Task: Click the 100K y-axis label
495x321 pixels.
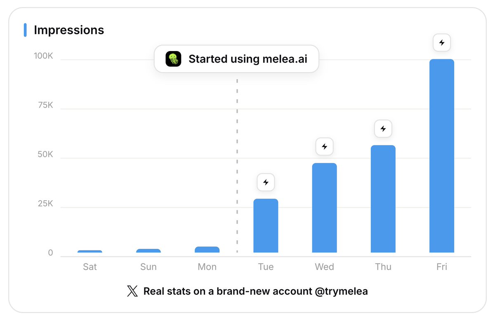Action: coord(43,56)
